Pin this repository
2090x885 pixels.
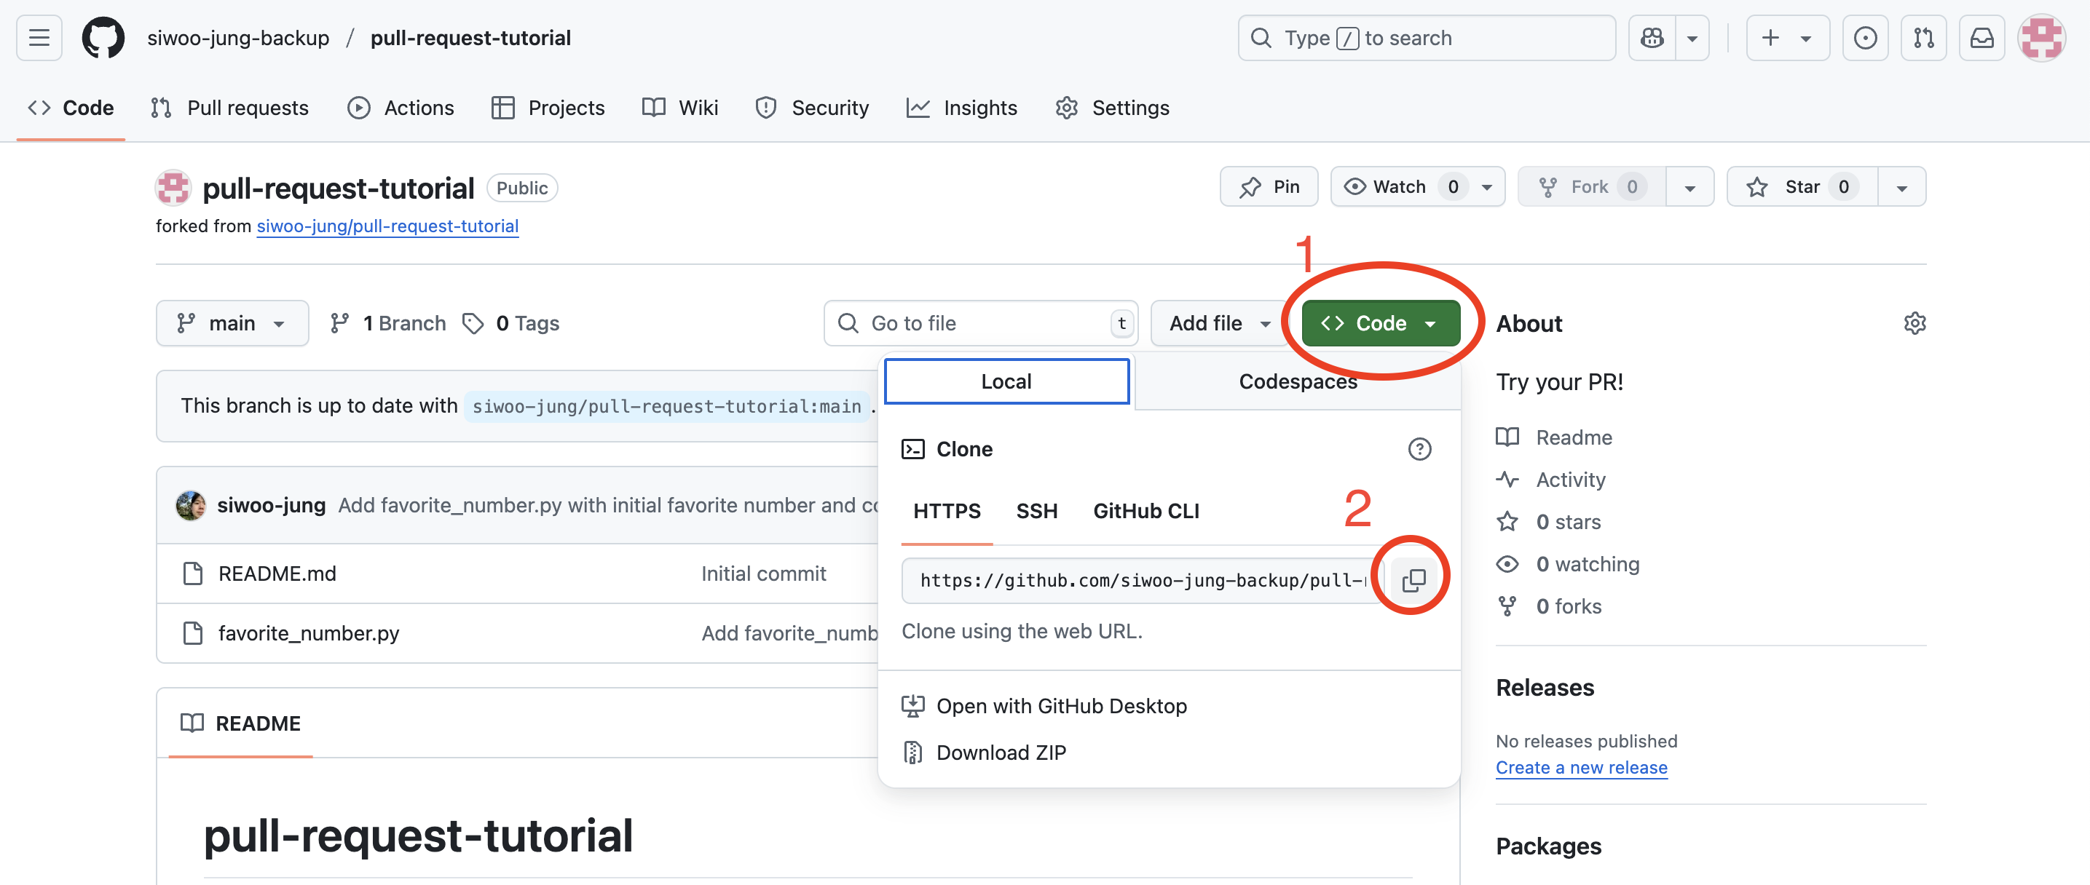(1269, 187)
